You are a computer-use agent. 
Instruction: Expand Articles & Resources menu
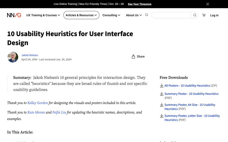pyautogui.click(x=81, y=15)
